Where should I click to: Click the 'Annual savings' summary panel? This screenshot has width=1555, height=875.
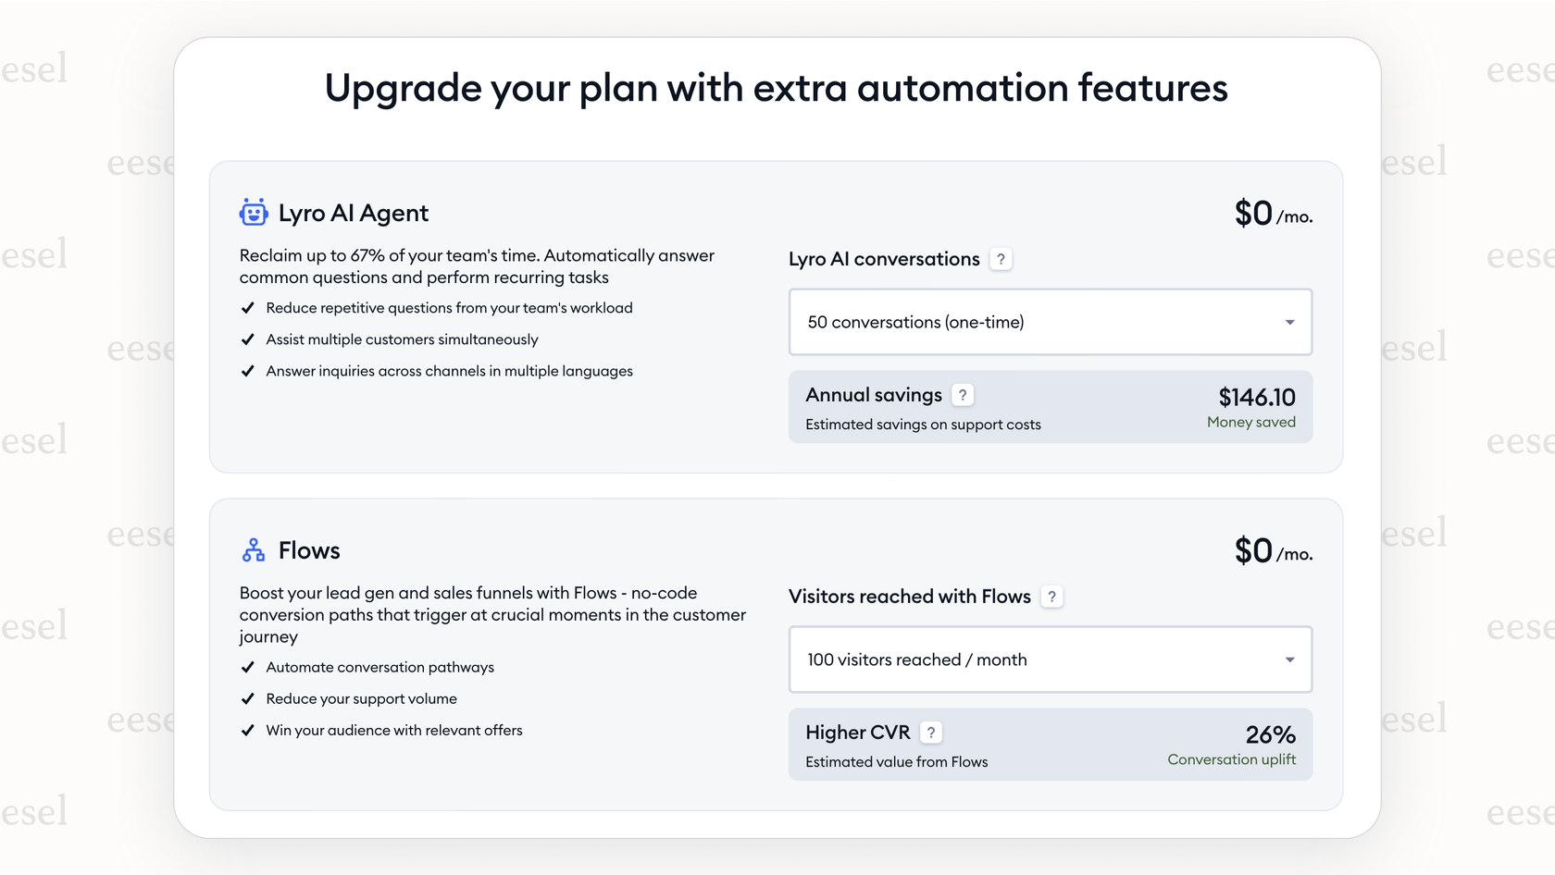(1051, 407)
